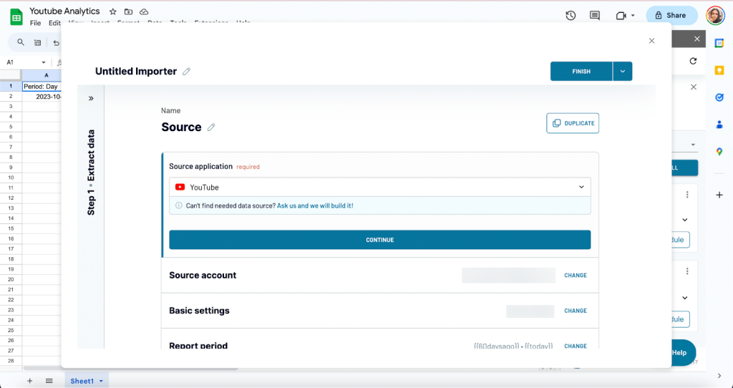Open Contacts side panel icon

719,125
